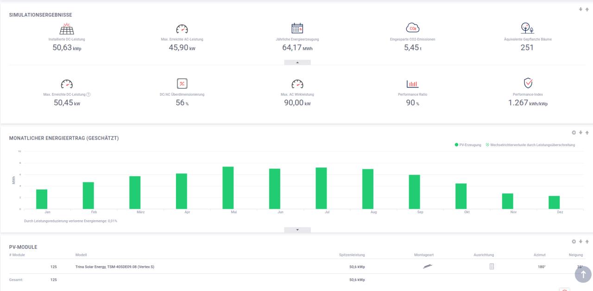This screenshot has width=593, height=291.
Task: Expand the monthly chart section with down chevron
Action: pyautogui.click(x=297, y=230)
